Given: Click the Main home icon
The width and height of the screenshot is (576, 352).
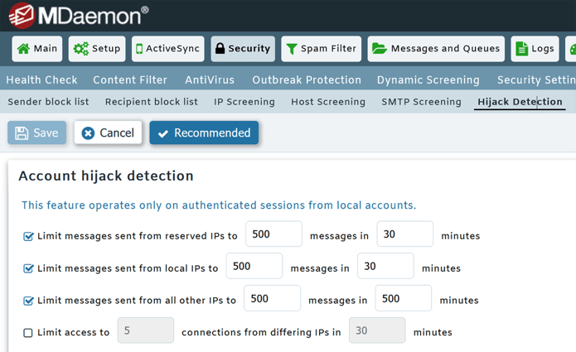Looking at the screenshot, I should point(23,48).
